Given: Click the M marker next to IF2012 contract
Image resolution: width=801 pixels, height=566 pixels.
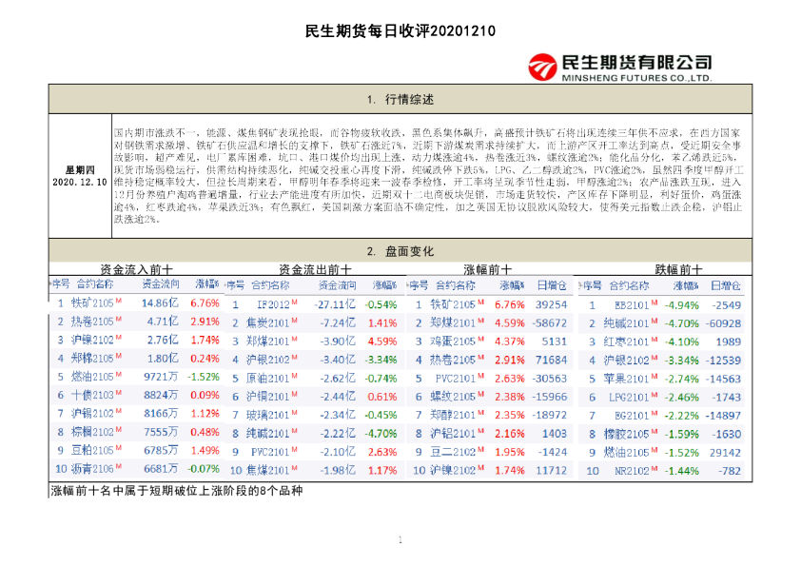Looking at the screenshot, I should coord(293,301).
